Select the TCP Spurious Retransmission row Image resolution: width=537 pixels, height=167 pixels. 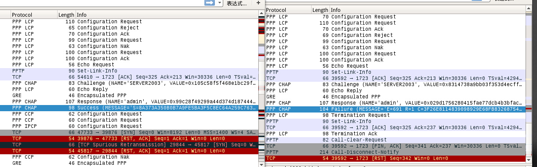point(129,145)
